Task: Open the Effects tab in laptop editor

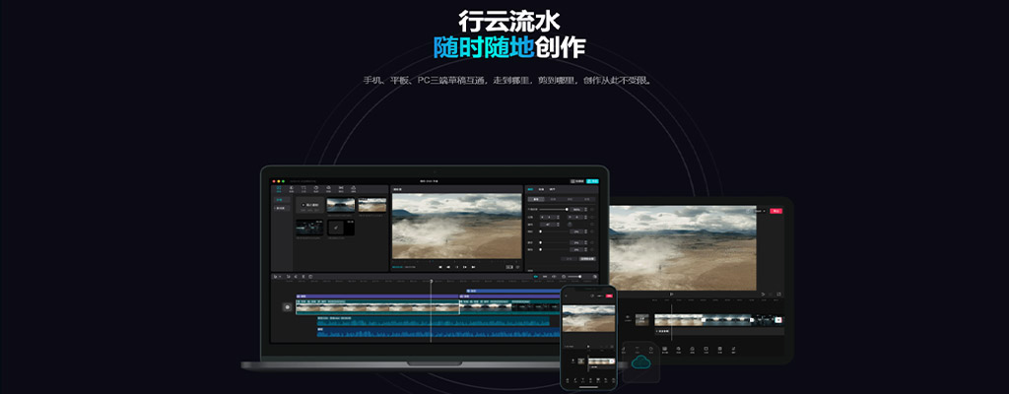Action: pyautogui.click(x=328, y=189)
